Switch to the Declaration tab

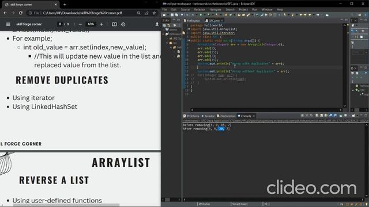[x=226, y=116]
